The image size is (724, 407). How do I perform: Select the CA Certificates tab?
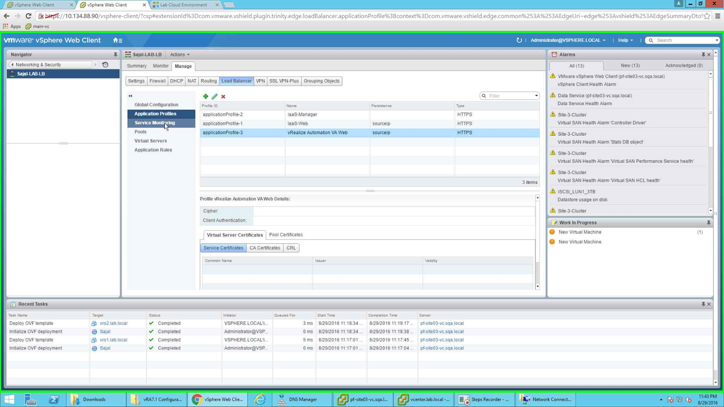point(265,248)
